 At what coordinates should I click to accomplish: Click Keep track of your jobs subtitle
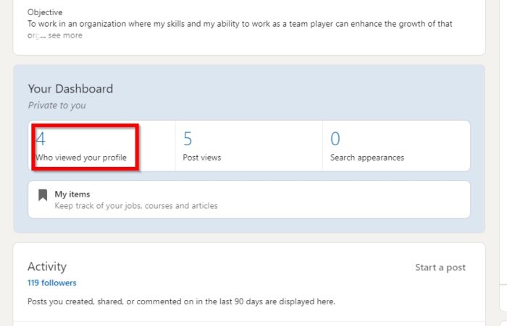[136, 205]
